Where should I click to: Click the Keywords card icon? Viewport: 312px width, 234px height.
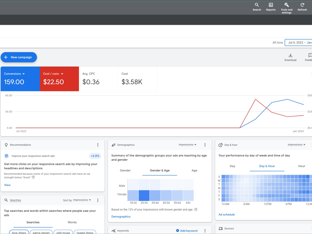[114, 231]
